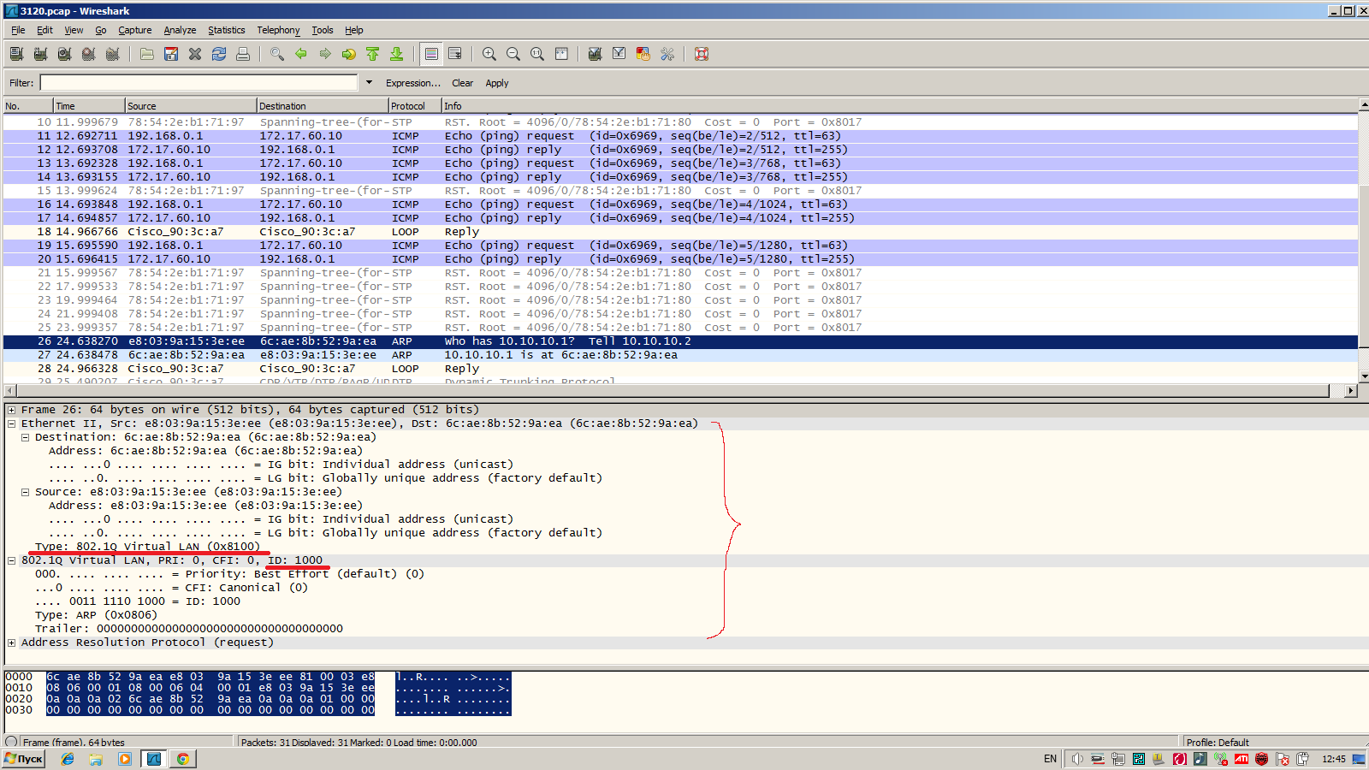The image size is (1369, 770).
Task: Click the Zoom in toolbar icon
Action: click(489, 54)
